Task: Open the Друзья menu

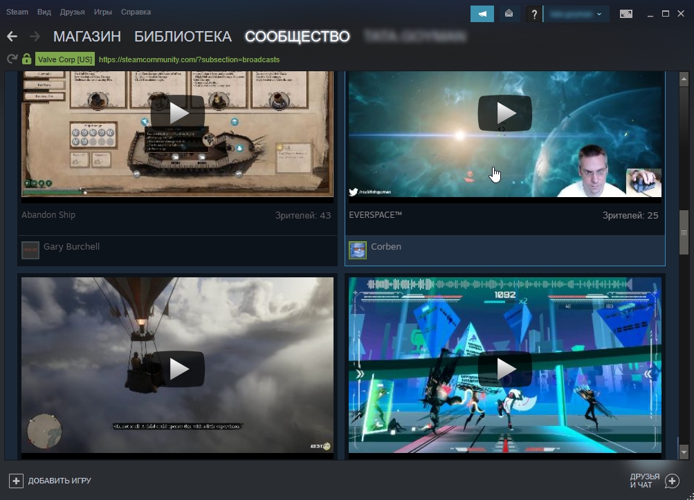Action: point(72,12)
